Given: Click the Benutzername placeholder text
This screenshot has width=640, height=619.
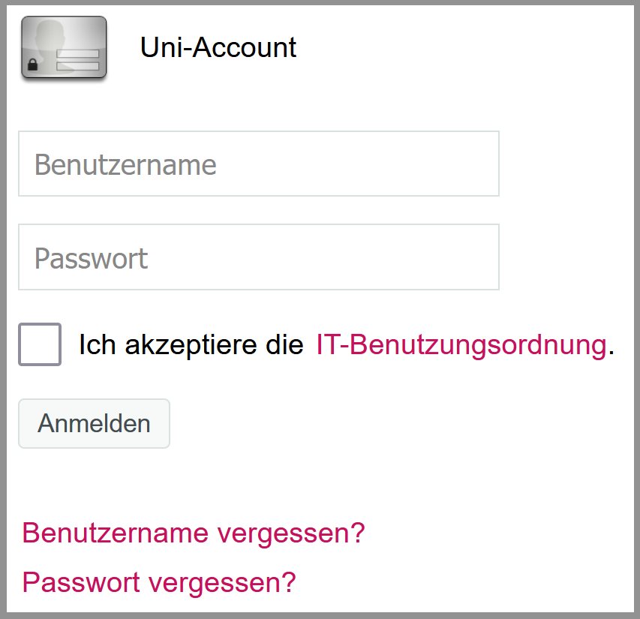Looking at the screenshot, I should coord(125,165).
